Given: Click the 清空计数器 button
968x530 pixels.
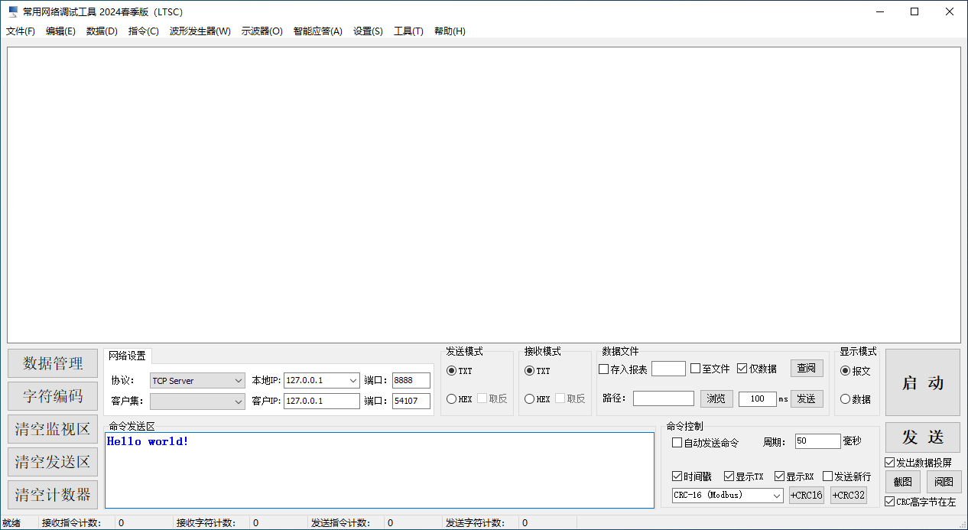Looking at the screenshot, I should click(x=53, y=495).
